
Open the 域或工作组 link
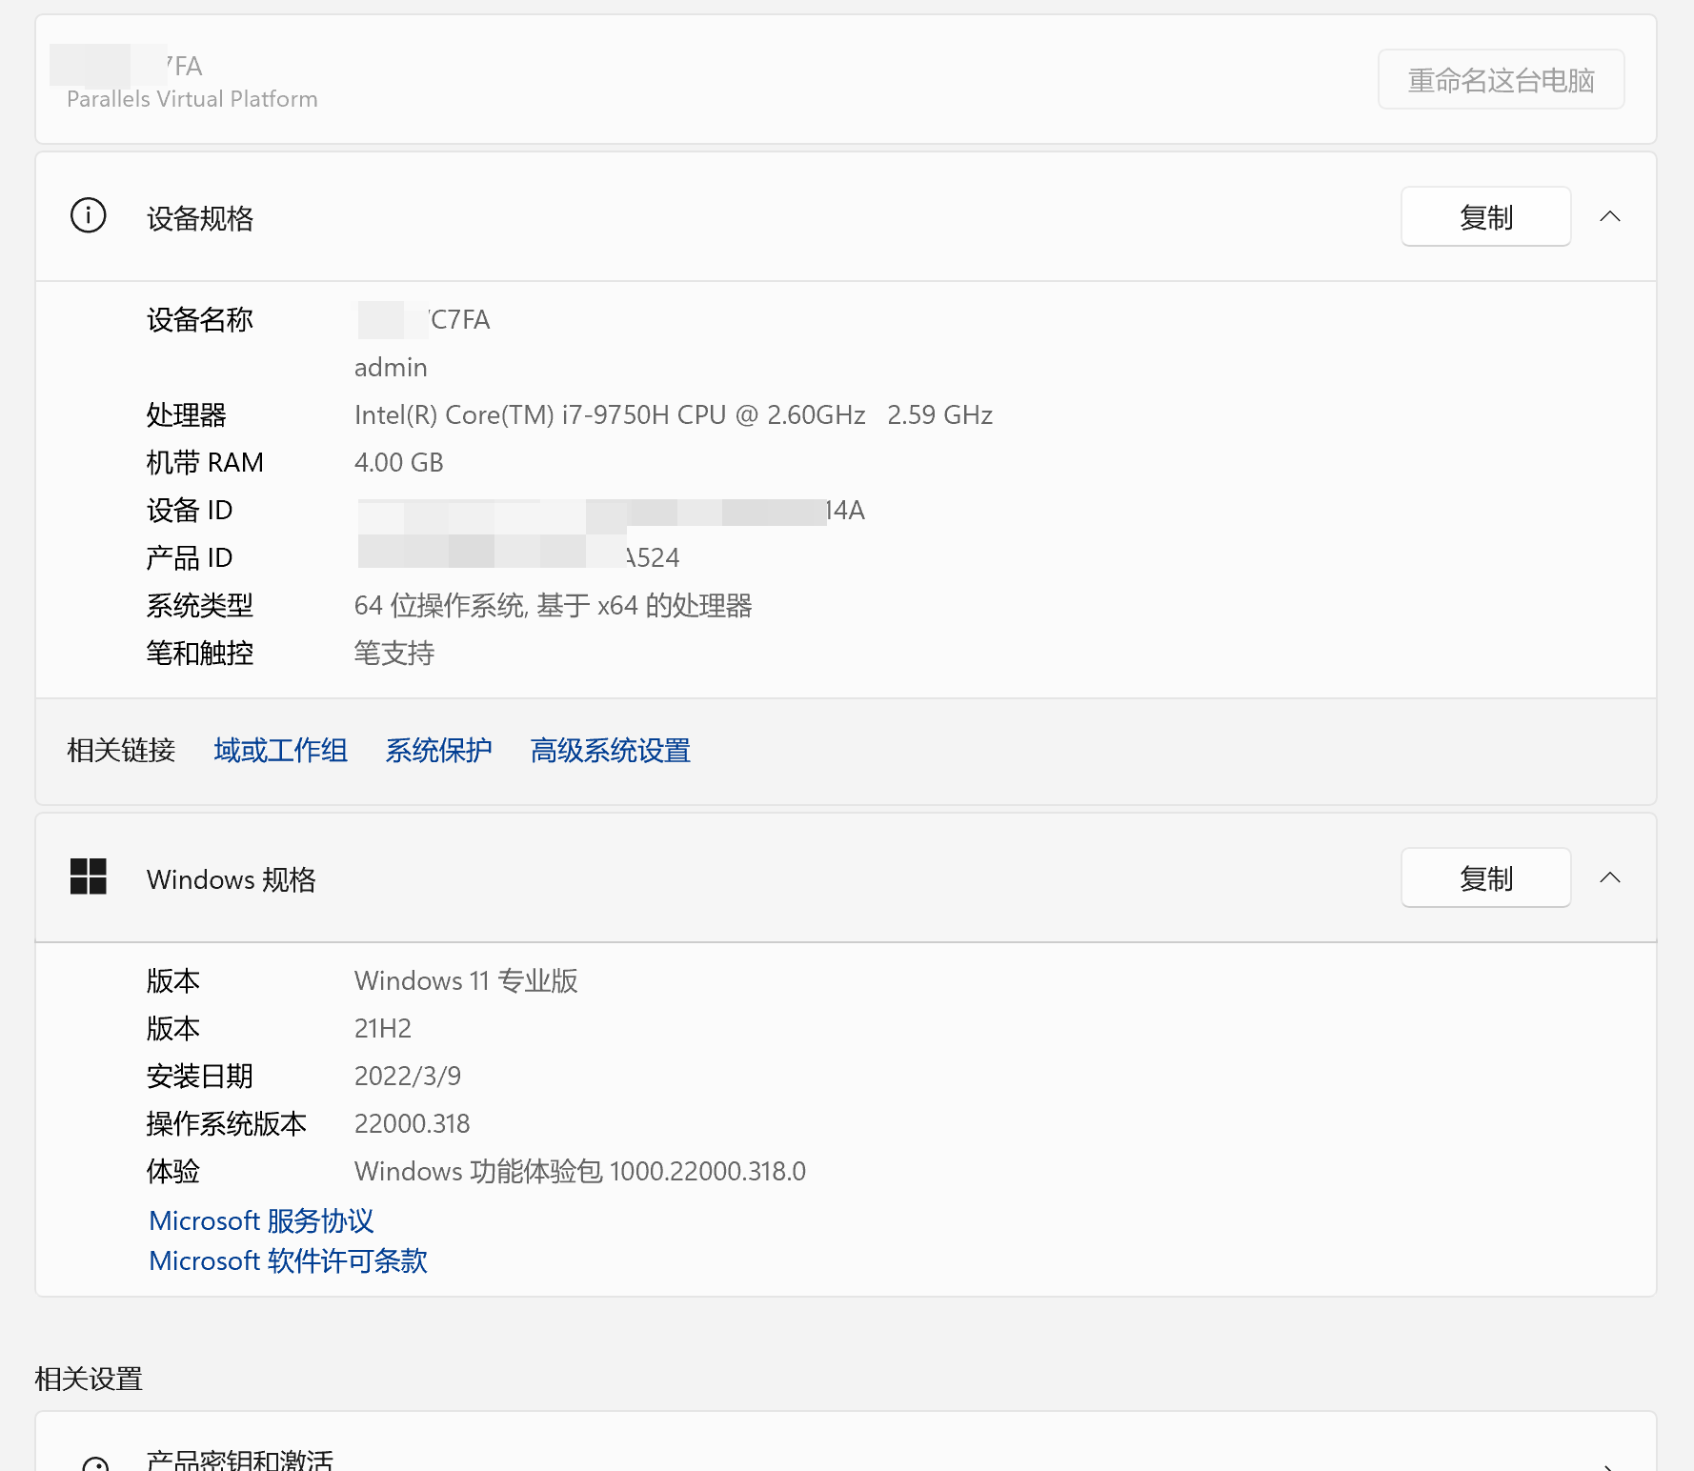coord(280,751)
